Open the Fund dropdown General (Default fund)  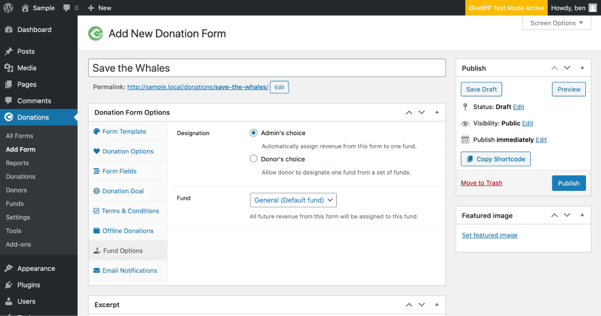point(293,200)
